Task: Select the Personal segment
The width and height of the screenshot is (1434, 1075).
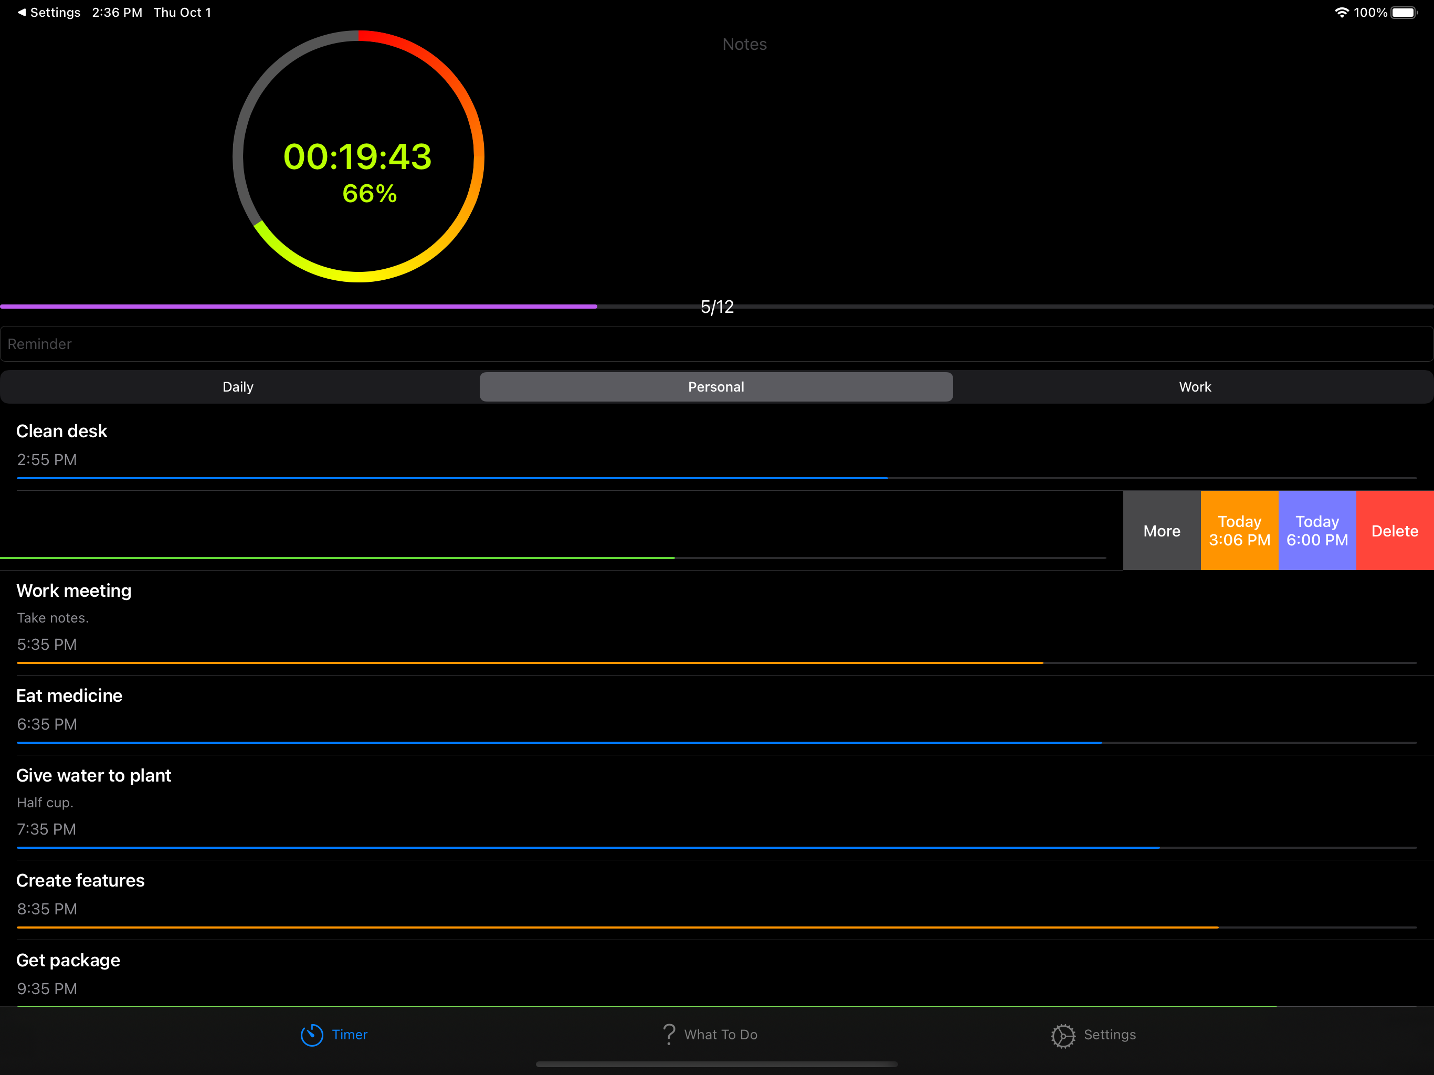Action: point(716,387)
